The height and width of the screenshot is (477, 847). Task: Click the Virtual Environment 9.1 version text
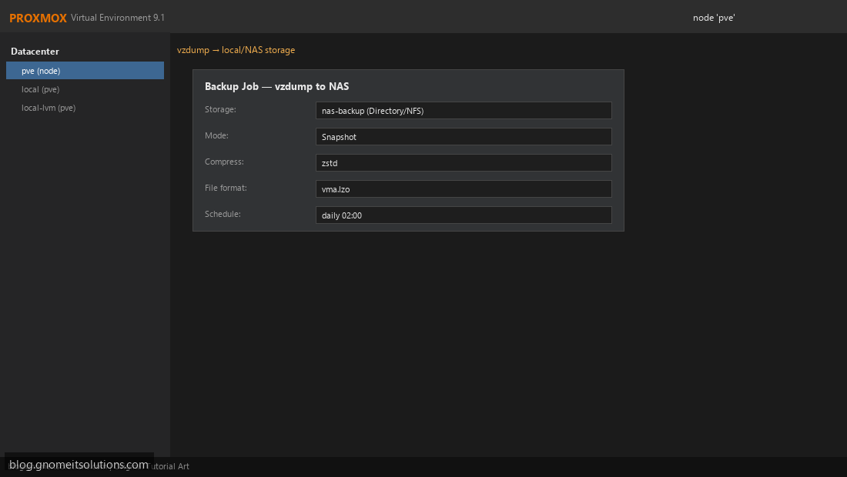(118, 18)
